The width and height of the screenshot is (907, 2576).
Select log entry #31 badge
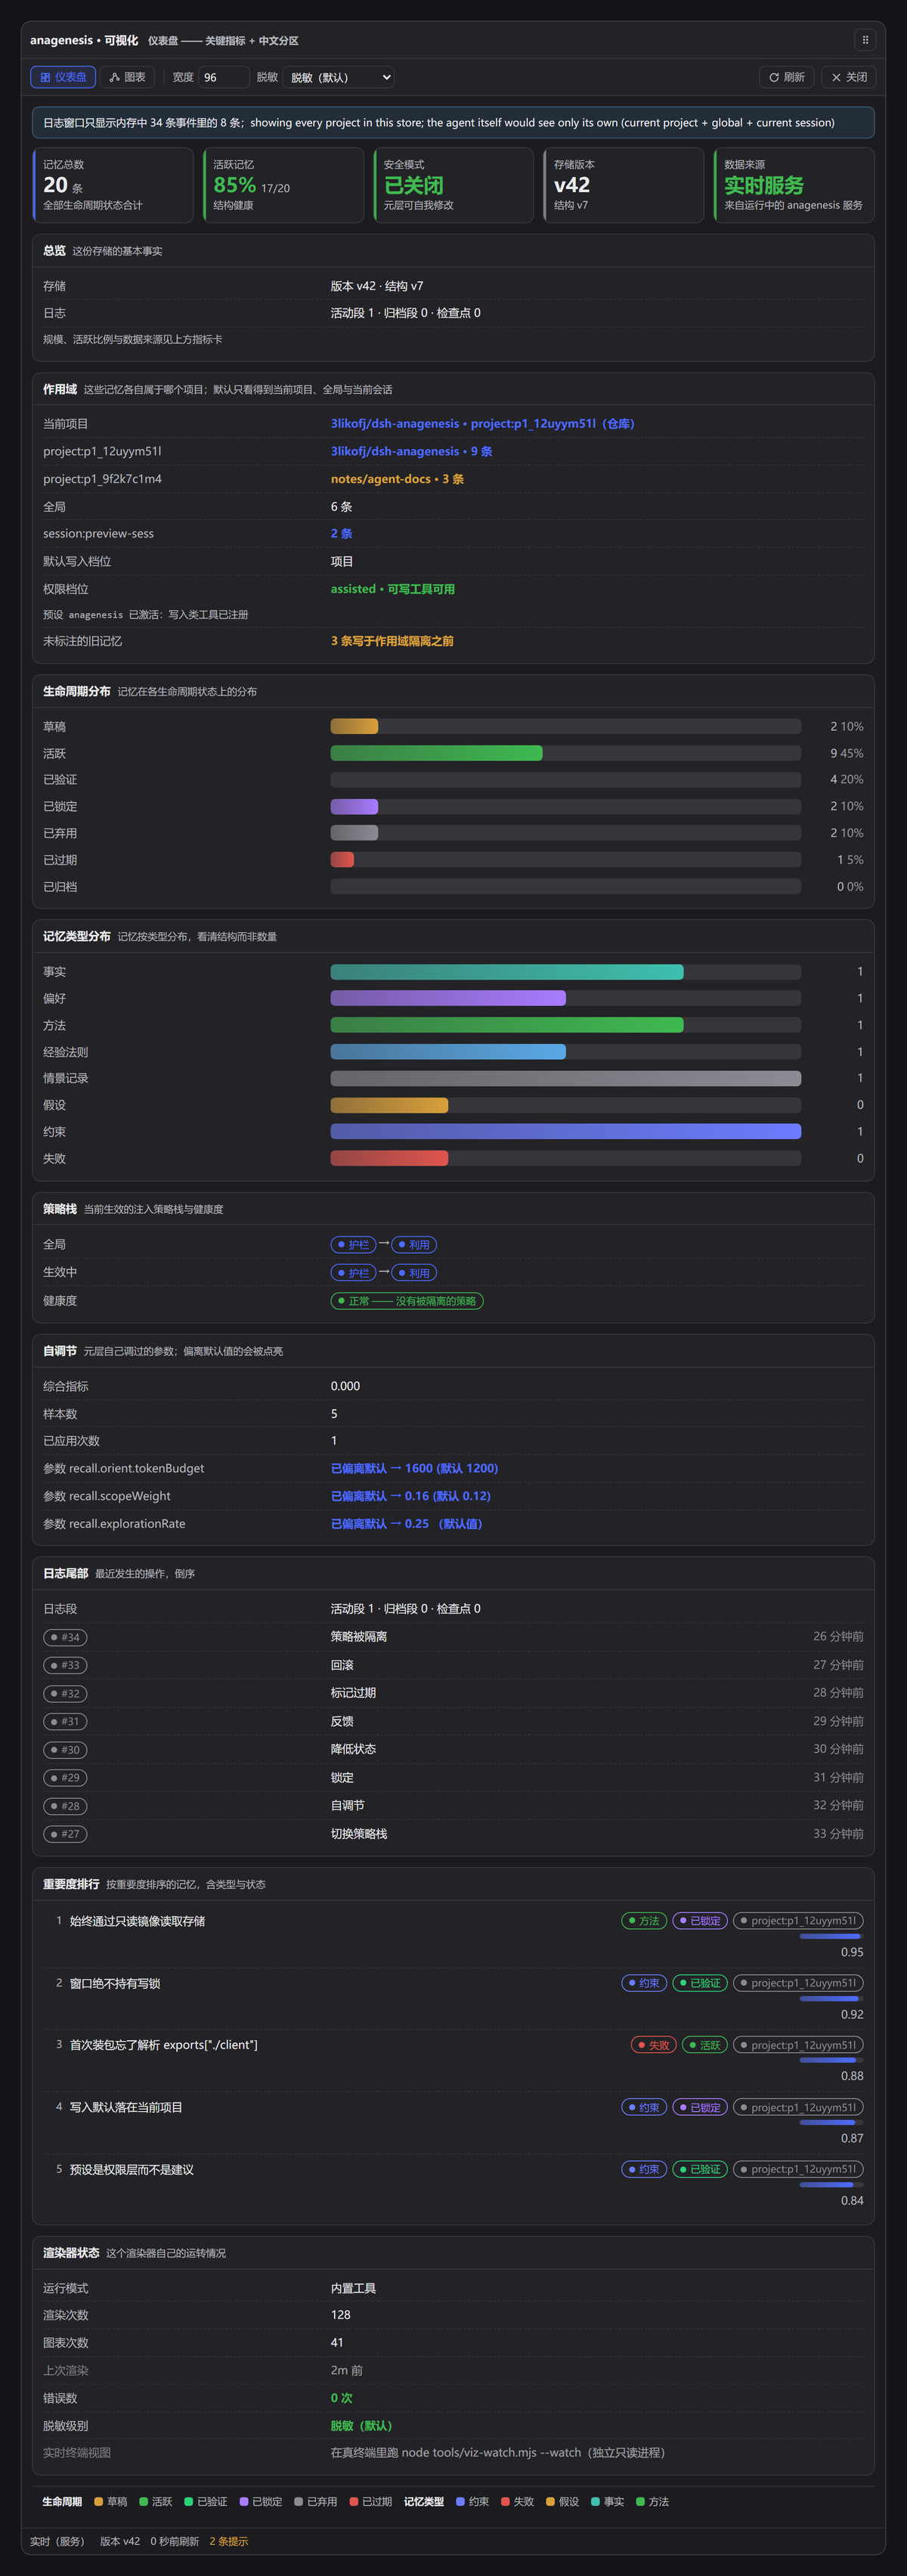(65, 1721)
